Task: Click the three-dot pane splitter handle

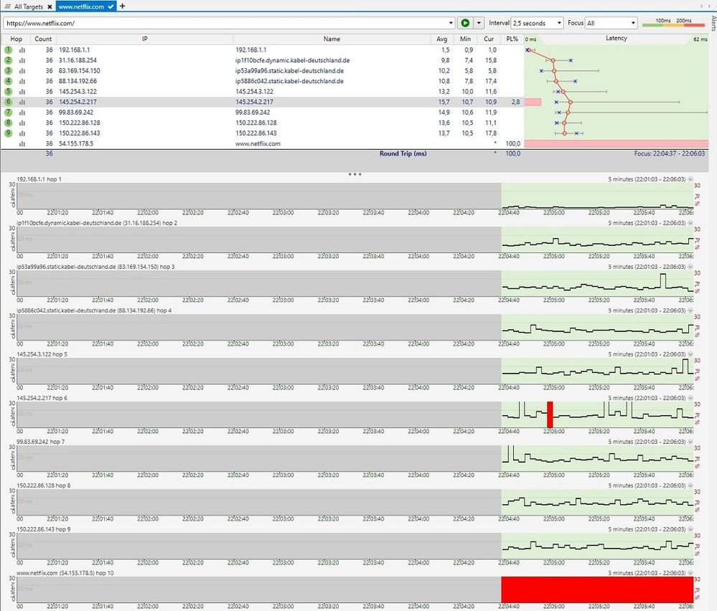Action: click(355, 174)
